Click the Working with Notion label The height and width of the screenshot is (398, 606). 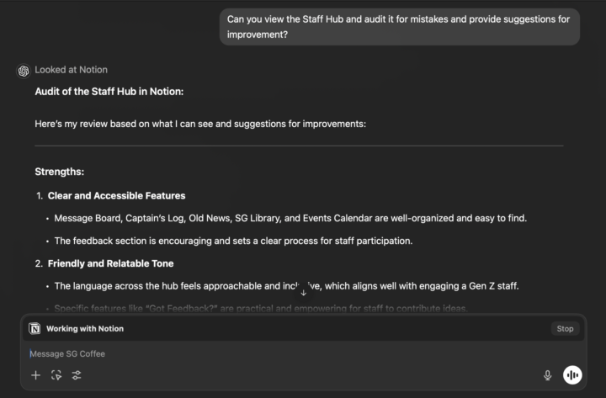pyautogui.click(x=85, y=328)
